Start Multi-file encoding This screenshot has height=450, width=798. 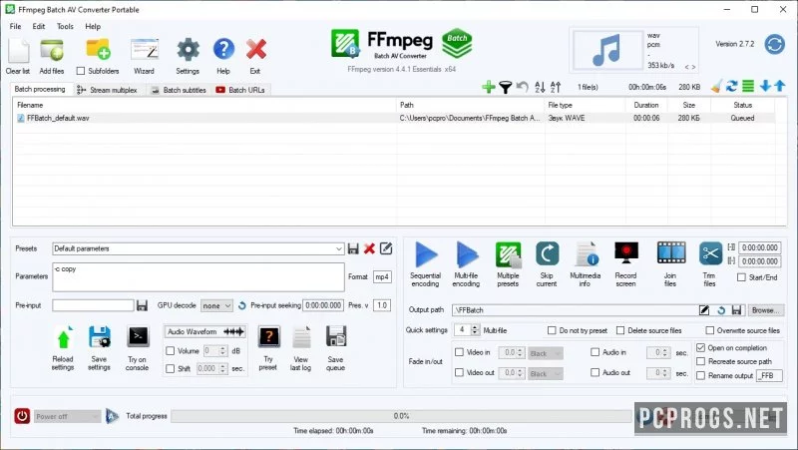coord(466,254)
